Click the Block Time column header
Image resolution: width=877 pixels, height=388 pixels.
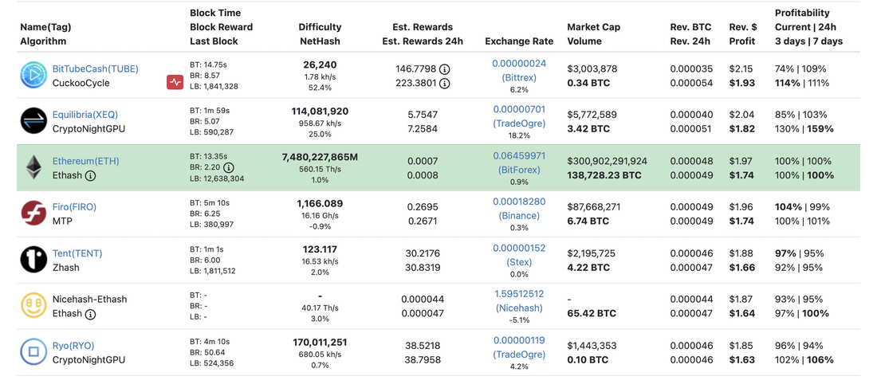click(222, 27)
